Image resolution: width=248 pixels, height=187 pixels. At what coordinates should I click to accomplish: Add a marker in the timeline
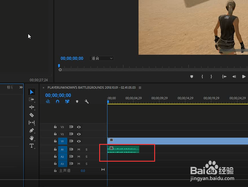(x=77, y=101)
